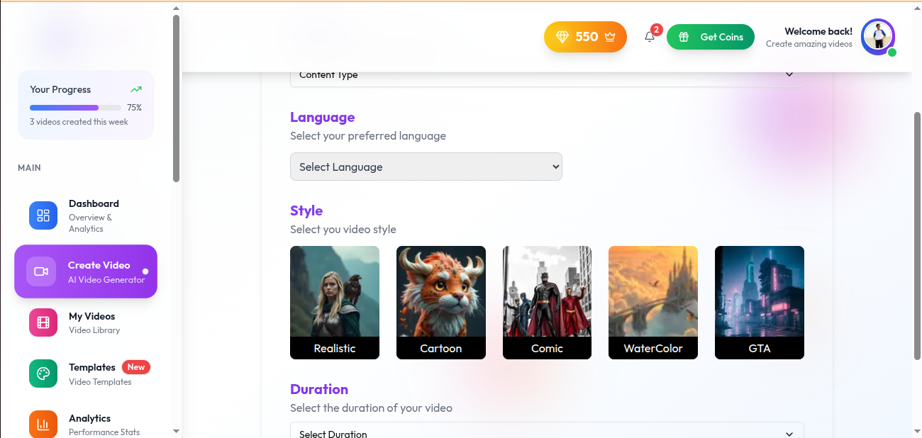
Task: Choose the Cartoon video style
Action: [441, 303]
